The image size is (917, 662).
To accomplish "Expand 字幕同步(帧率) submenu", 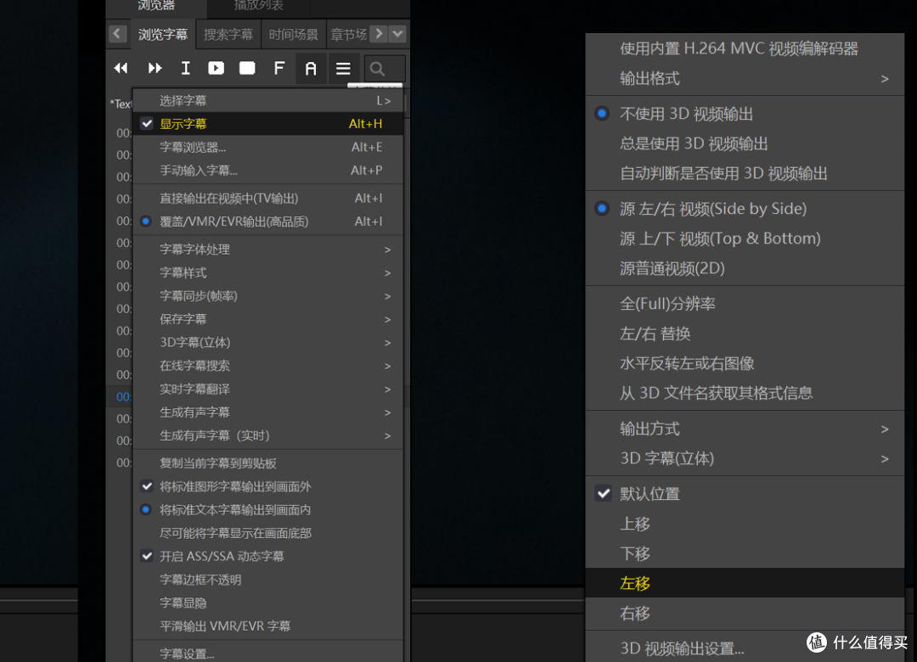I will coord(268,296).
